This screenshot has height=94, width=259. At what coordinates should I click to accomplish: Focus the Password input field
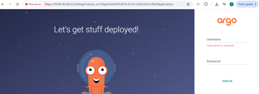[227, 61]
